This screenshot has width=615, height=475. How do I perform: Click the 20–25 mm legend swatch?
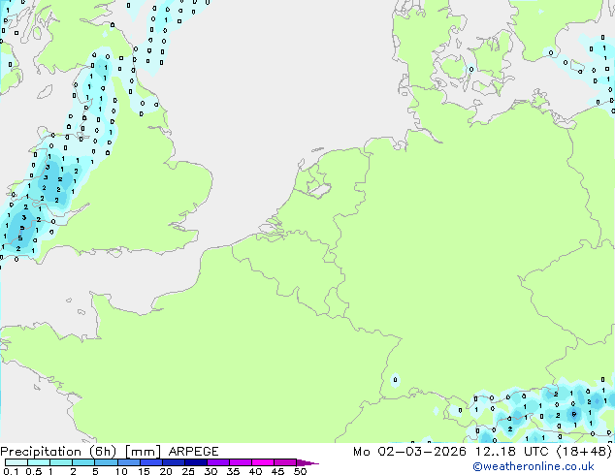coord(174,462)
